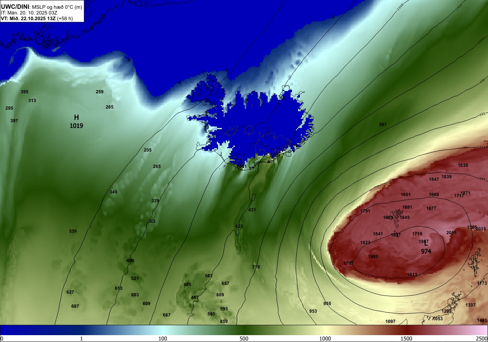
Task: Click the colorbar tick label 1000
Action: click(325, 339)
